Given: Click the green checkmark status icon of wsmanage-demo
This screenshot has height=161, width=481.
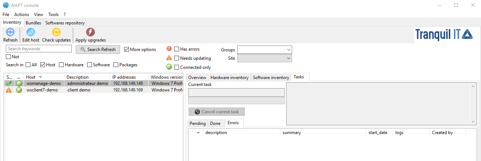Looking at the screenshot, I should pos(9,83).
